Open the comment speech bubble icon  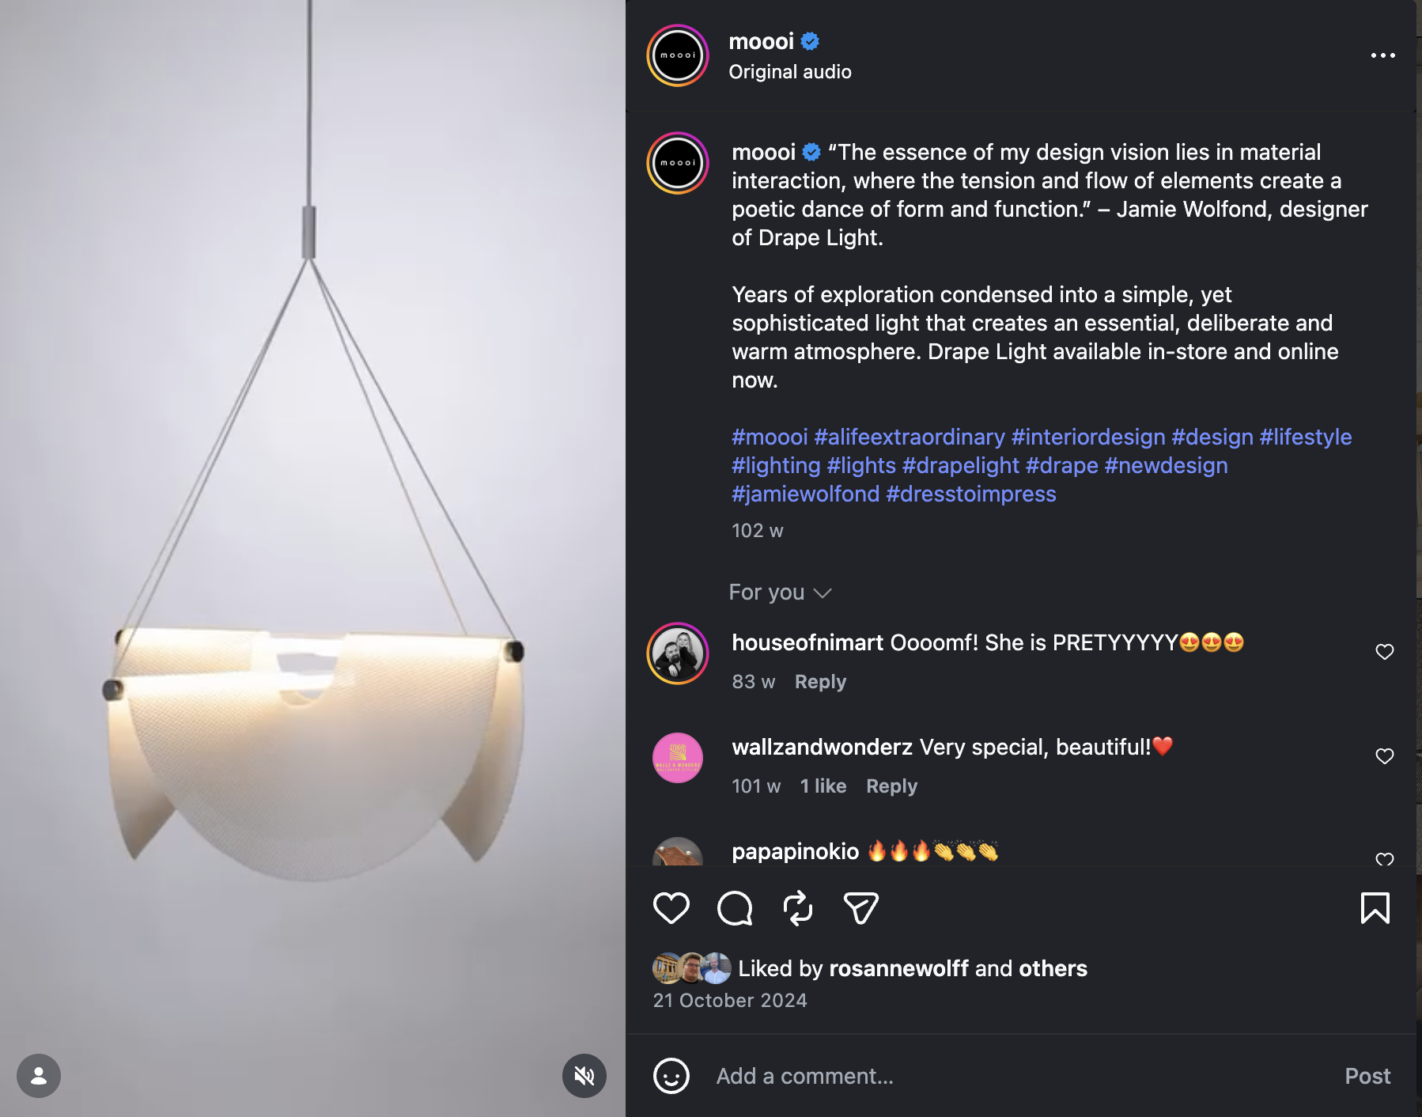[x=735, y=907]
